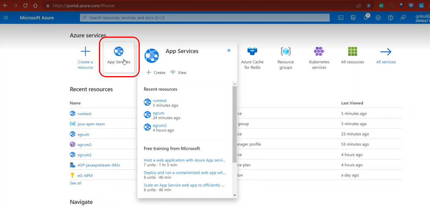
Task: Open Host a web application training link
Action: click(184, 160)
